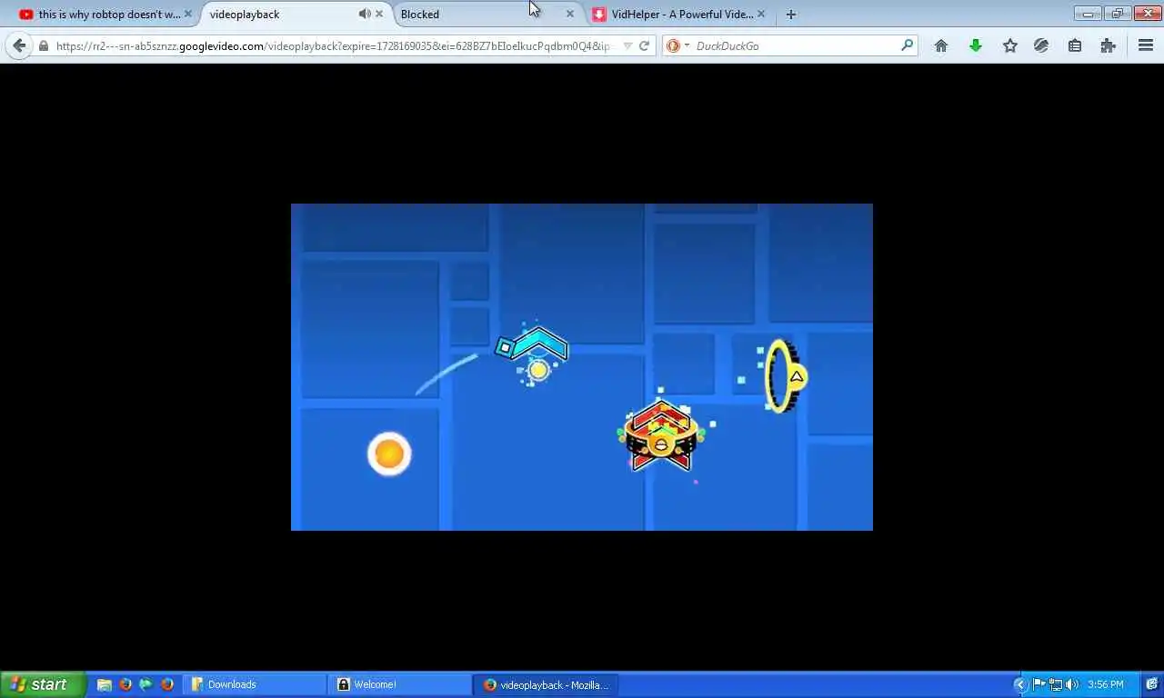Image resolution: width=1164 pixels, height=698 pixels.
Task: Click the video playback area
Action: tap(582, 367)
